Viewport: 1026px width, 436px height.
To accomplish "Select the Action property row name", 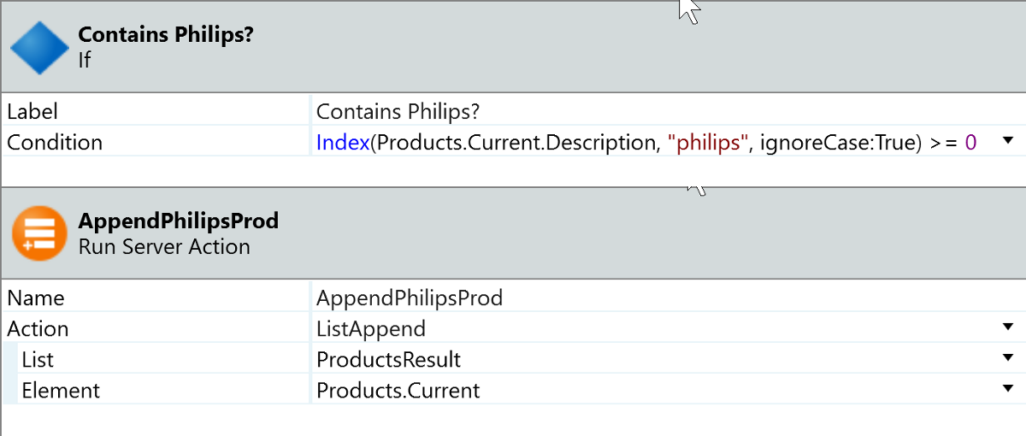I will point(38,329).
